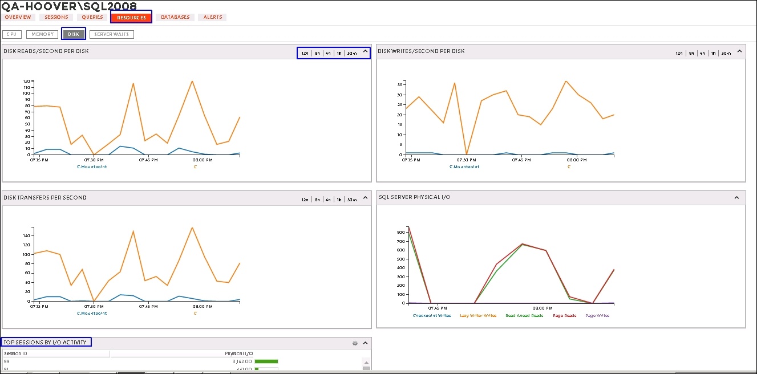Click scrollbar up arrow in sessions list

(366, 361)
